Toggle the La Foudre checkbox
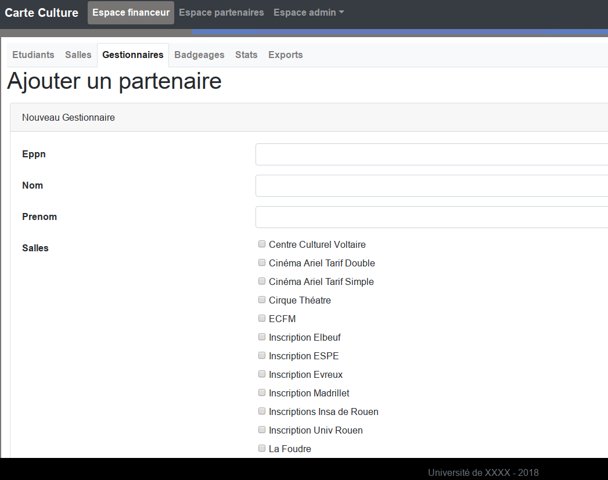 [262, 449]
